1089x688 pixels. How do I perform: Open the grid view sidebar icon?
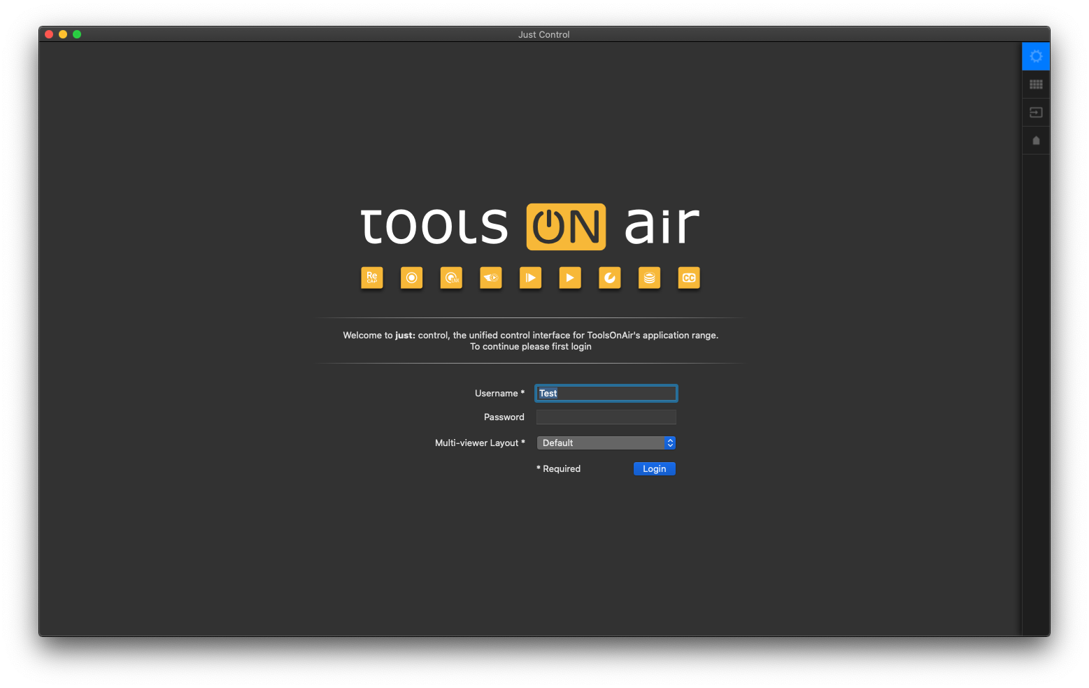click(1036, 85)
